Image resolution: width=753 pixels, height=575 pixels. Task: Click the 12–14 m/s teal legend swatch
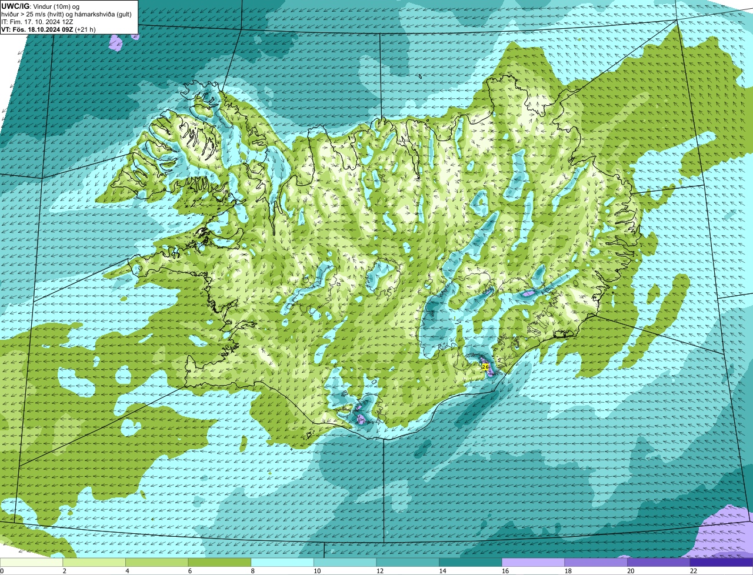408,562
